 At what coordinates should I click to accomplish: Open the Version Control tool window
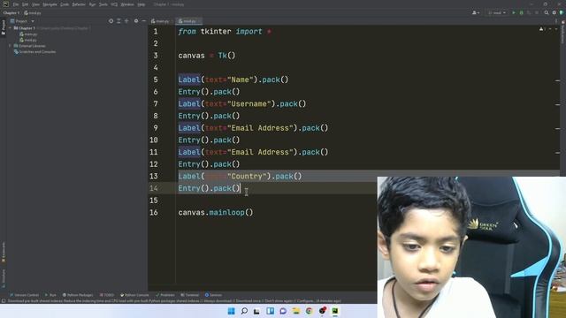pos(24,295)
